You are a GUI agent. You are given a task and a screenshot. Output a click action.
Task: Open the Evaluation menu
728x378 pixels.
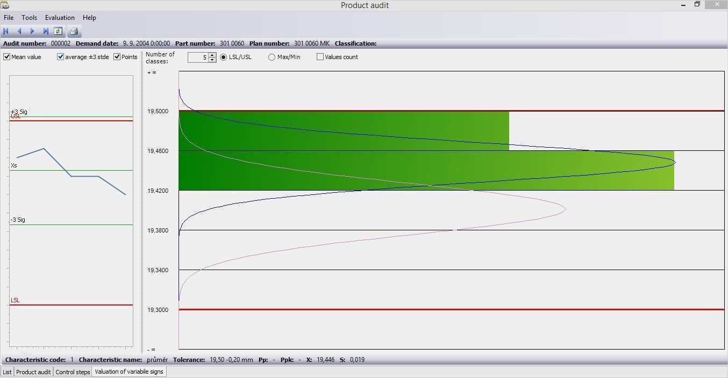[60, 18]
